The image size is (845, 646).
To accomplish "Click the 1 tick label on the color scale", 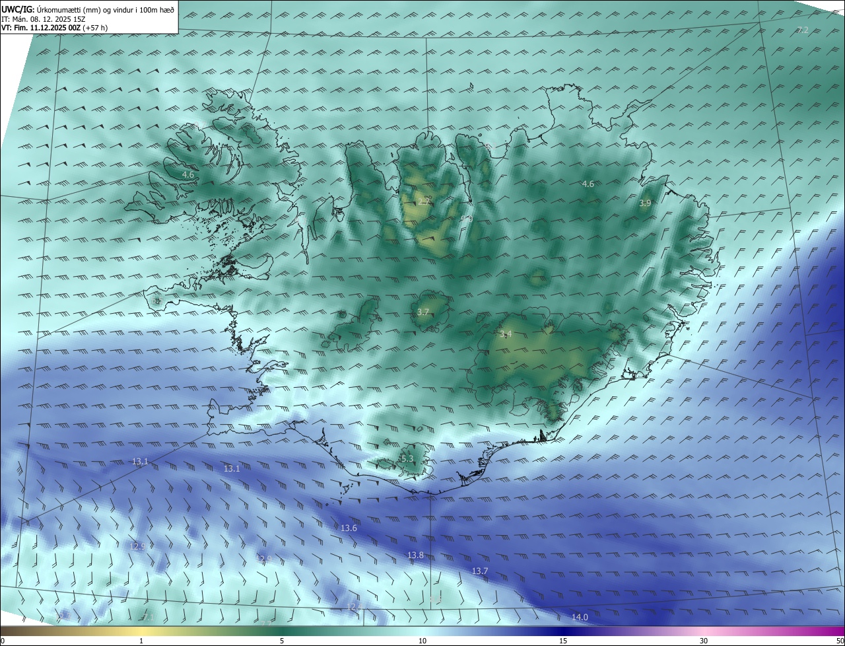I will [x=141, y=641].
